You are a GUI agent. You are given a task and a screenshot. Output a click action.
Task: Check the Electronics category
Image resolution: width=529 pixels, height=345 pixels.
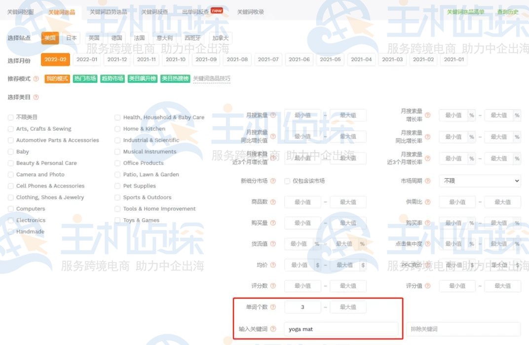point(11,220)
